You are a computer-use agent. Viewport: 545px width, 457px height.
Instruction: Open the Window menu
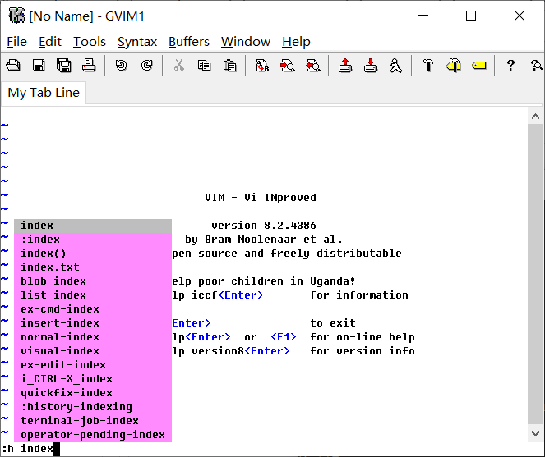click(246, 42)
